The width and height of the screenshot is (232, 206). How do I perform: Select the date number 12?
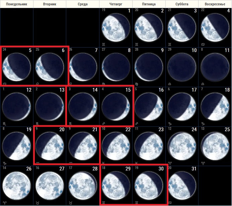coord(29,90)
